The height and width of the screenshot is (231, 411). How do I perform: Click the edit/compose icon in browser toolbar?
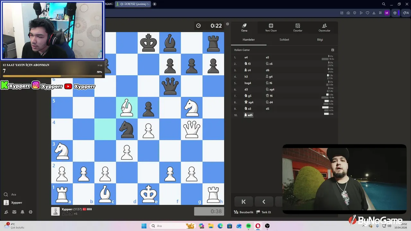click(342, 13)
